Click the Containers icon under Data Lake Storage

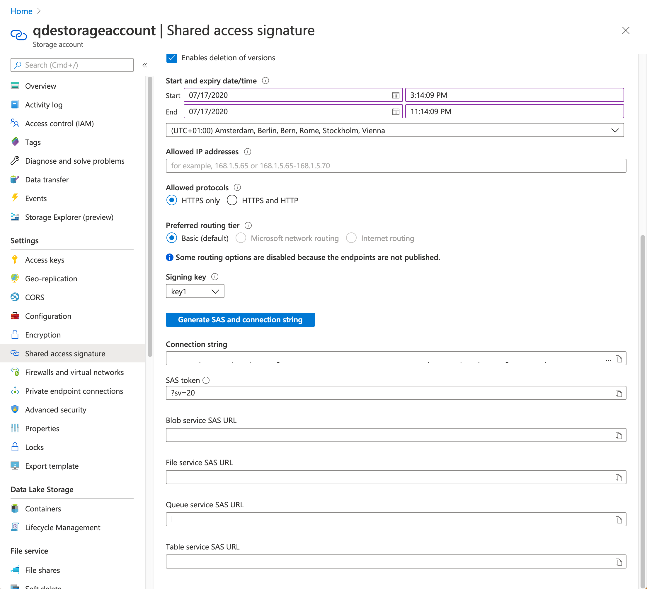tap(15, 508)
